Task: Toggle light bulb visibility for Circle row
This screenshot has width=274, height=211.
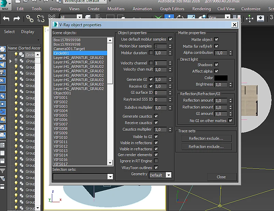Action: click(16, 55)
